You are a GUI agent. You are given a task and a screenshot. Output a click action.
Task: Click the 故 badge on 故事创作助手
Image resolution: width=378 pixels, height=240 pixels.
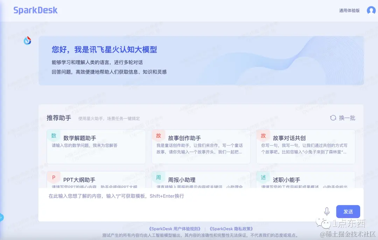pos(158,135)
